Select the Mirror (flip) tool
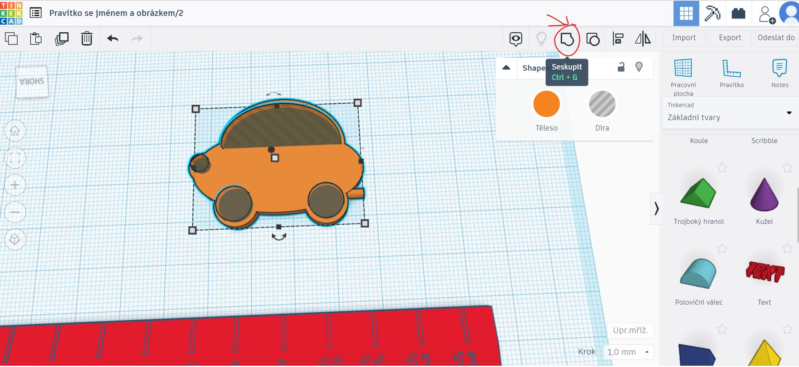Image resolution: width=799 pixels, height=367 pixels. click(643, 39)
